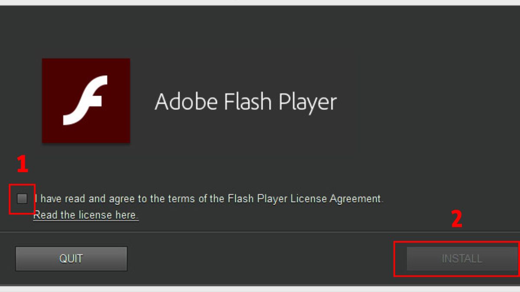The image size is (520, 292).
Task: Click the highlighted checkbox inside red box 1
Action: tap(23, 199)
